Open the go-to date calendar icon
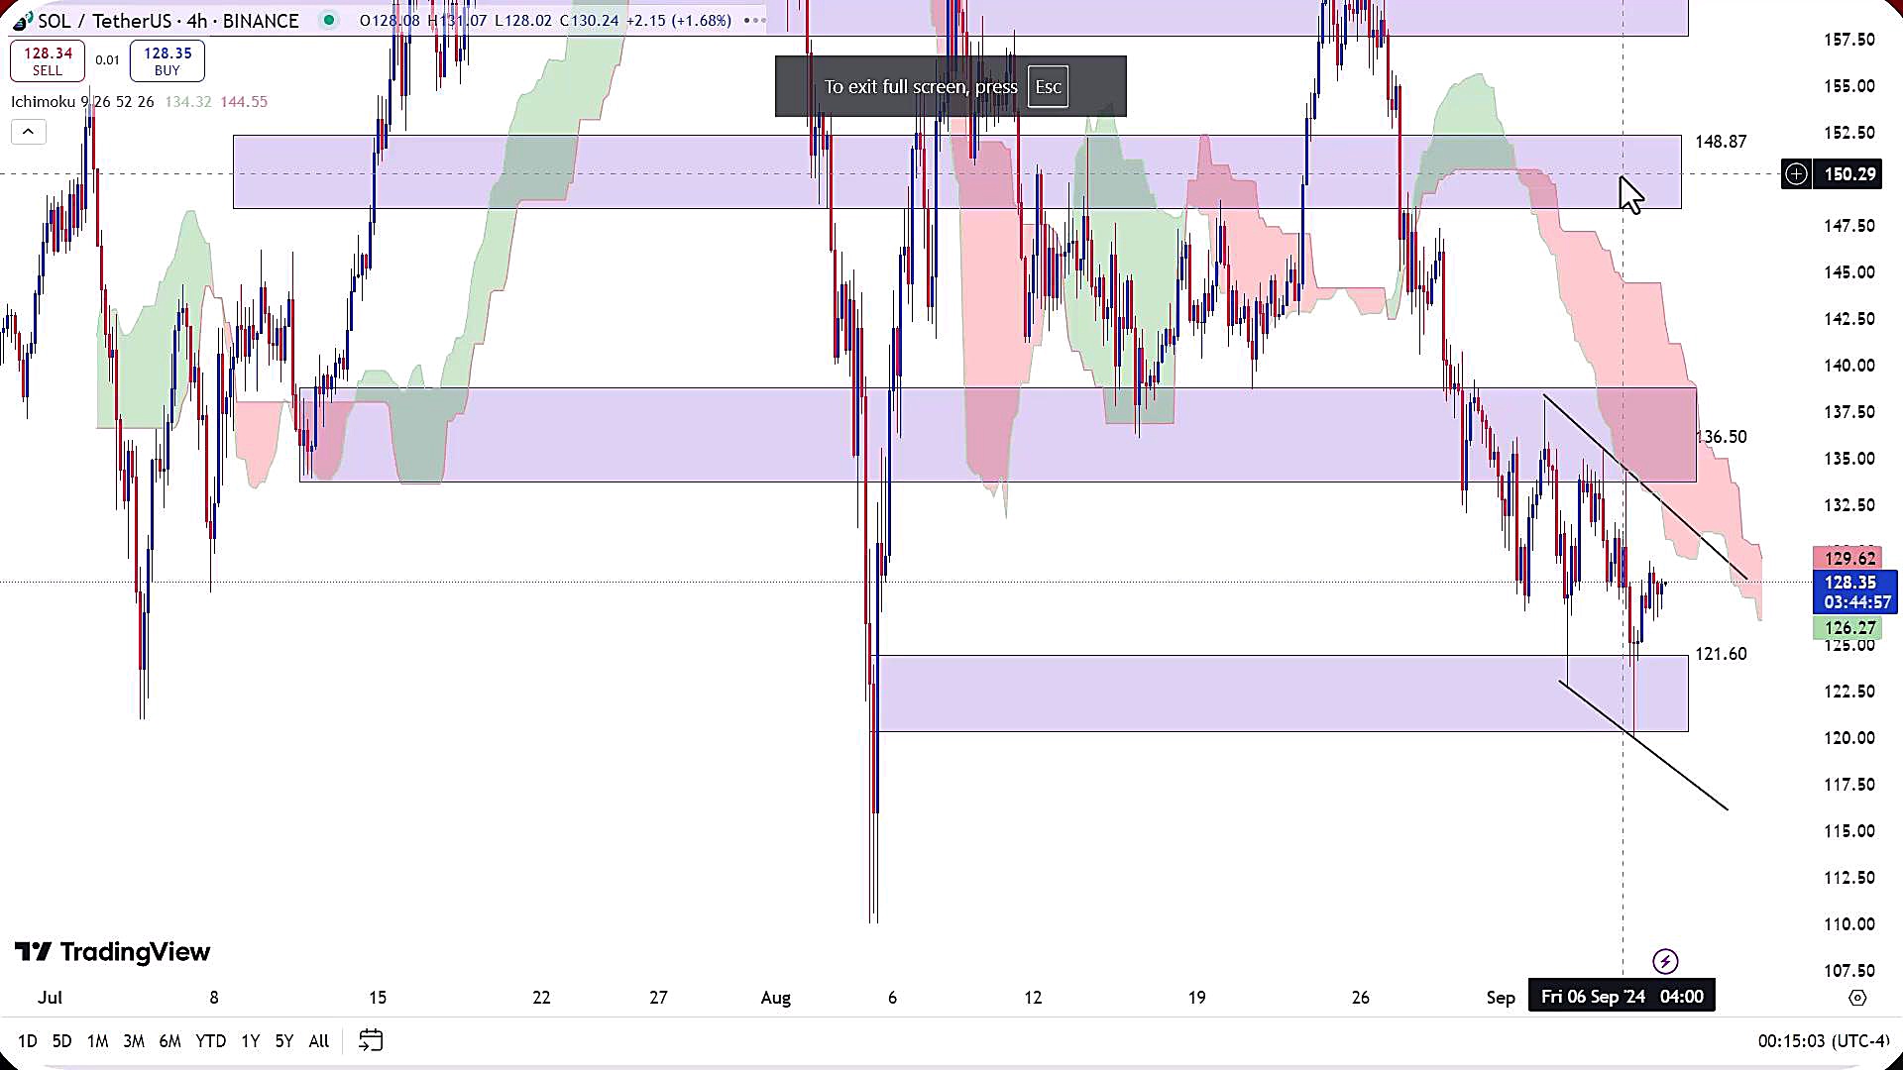This screenshot has width=1903, height=1070. click(x=371, y=1040)
